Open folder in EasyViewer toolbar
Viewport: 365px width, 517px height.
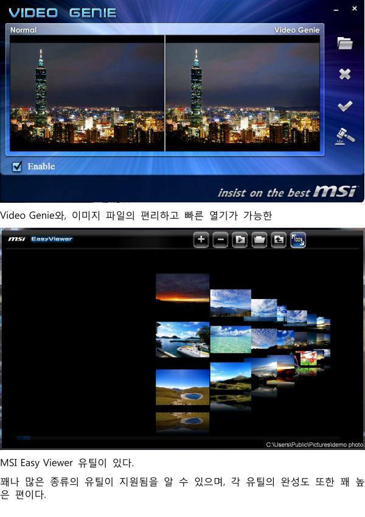tap(259, 239)
